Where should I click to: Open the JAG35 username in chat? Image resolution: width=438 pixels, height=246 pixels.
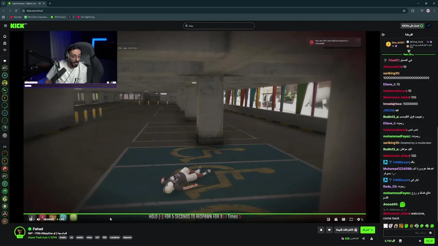point(388,110)
